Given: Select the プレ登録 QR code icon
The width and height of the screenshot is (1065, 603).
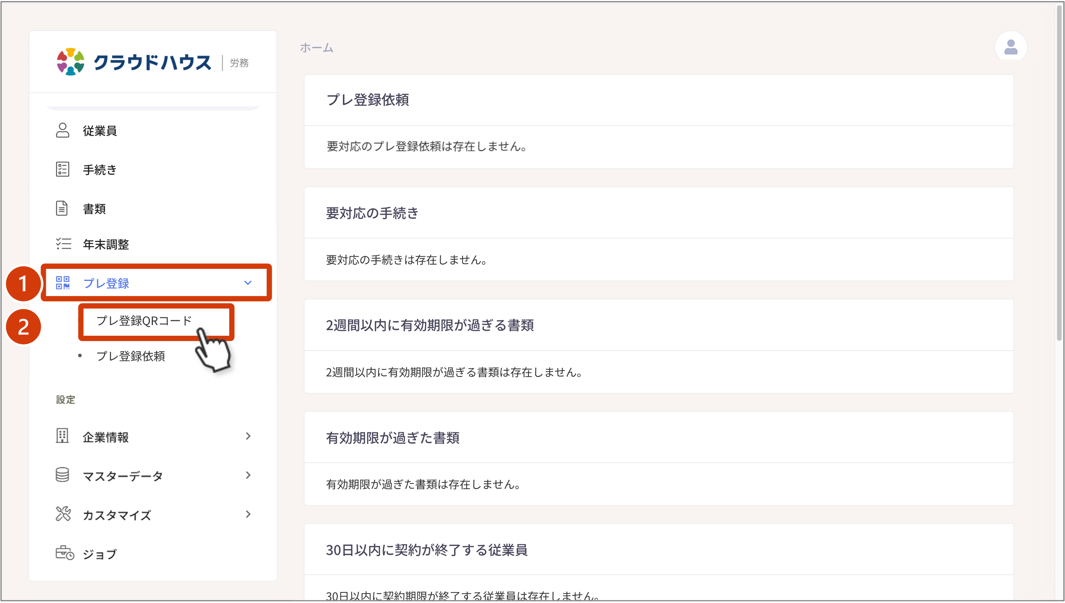Looking at the screenshot, I should 62,283.
